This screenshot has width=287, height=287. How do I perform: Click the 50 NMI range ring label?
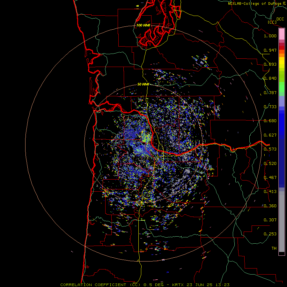[x=143, y=84]
